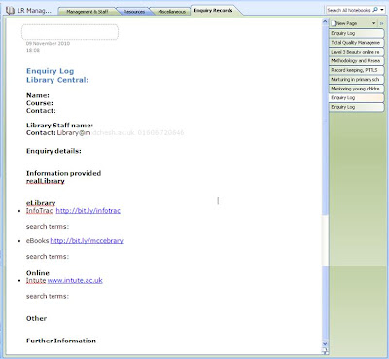Select the Enquiry Records section tab
Screen dimensions: 389x359
tap(213, 10)
